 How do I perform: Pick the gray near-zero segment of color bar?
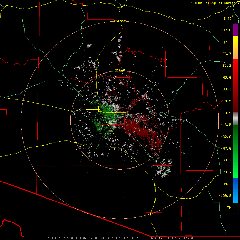coord(235,119)
